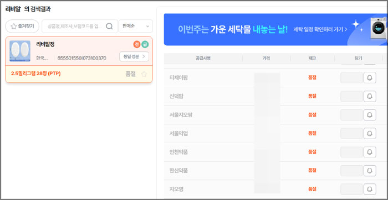Click quantity box for 티제이팜 row
This screenshot has width=388, height=200.
click(x=351, y=78)
